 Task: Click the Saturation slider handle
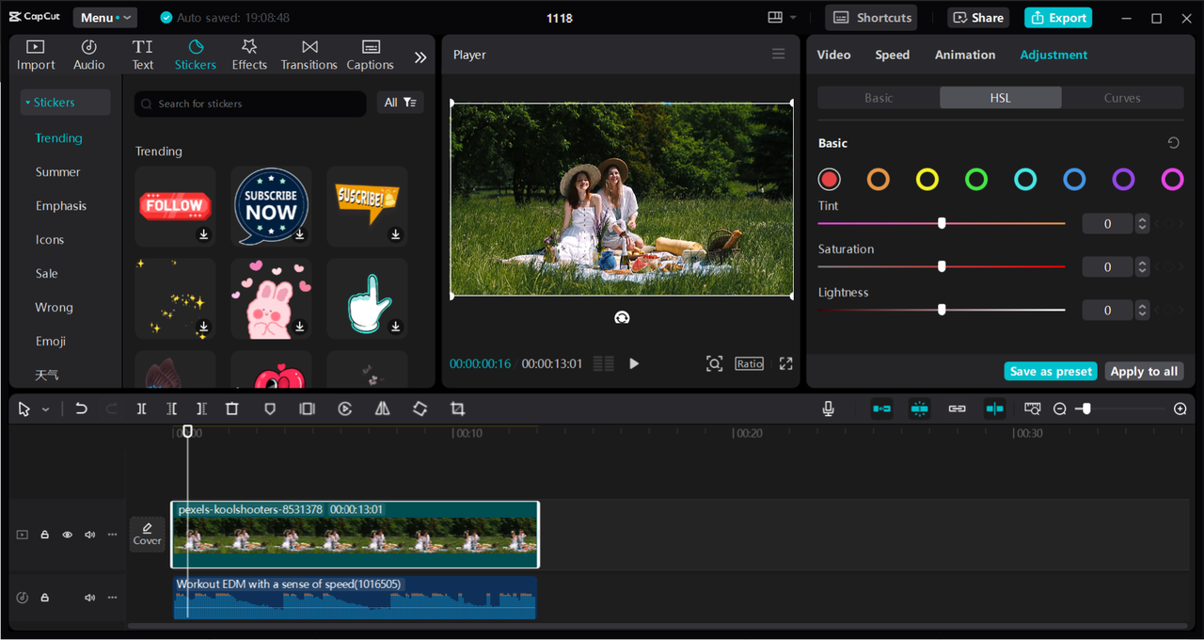tap(942, 266)
